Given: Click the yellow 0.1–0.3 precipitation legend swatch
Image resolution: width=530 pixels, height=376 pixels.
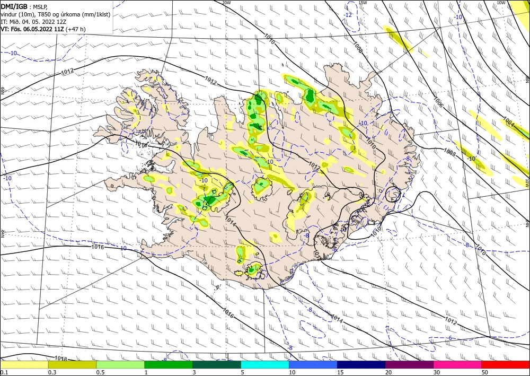Looking at the screenshot, I should pyautogui.click(x=24, y=364).
